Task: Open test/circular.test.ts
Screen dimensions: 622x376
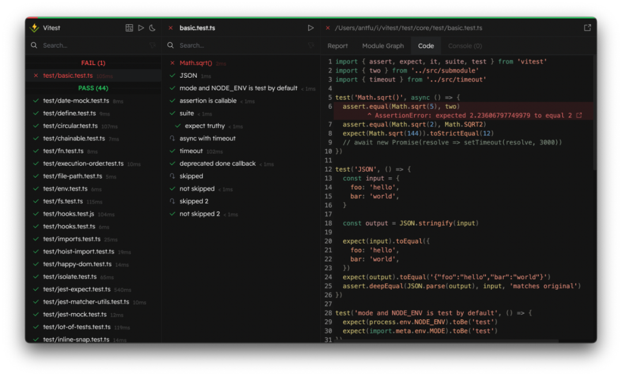Action: click(93, 126)
